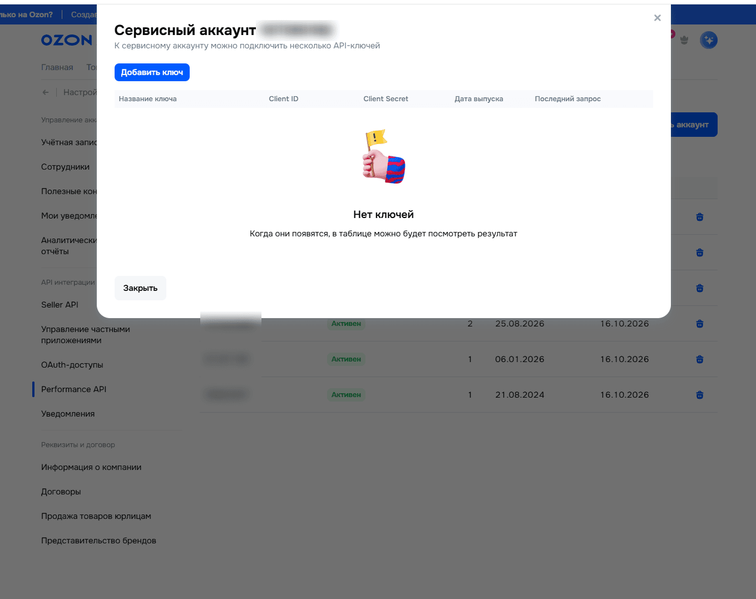The image size is (756, 599).
Task: Delete the account row dated 21.08.2024
Action: [700, 395]
